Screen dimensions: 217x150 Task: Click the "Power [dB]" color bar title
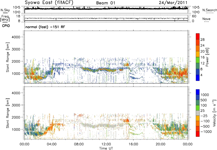coord(207,57)
